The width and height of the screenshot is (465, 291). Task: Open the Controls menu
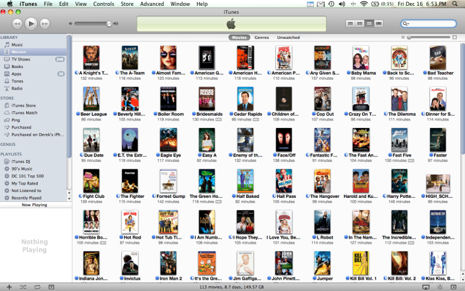(103, 4)
